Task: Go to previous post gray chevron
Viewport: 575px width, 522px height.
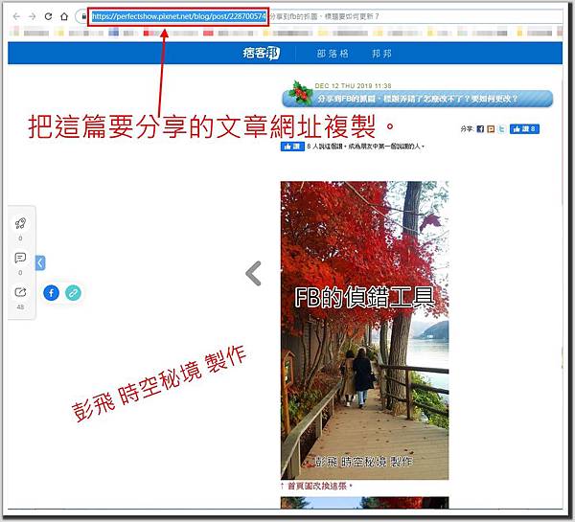Action: [x=253, y=273]
